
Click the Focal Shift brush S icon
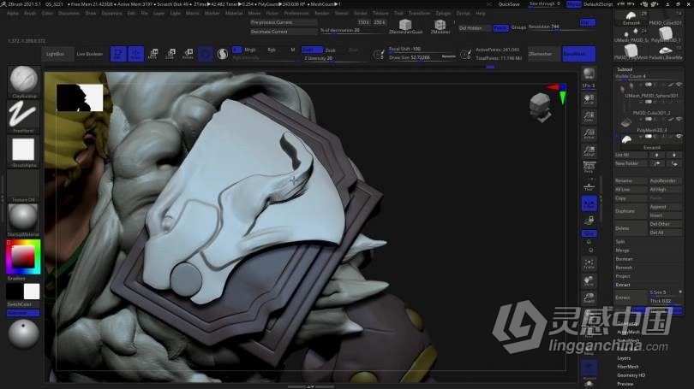coord(380,54)
